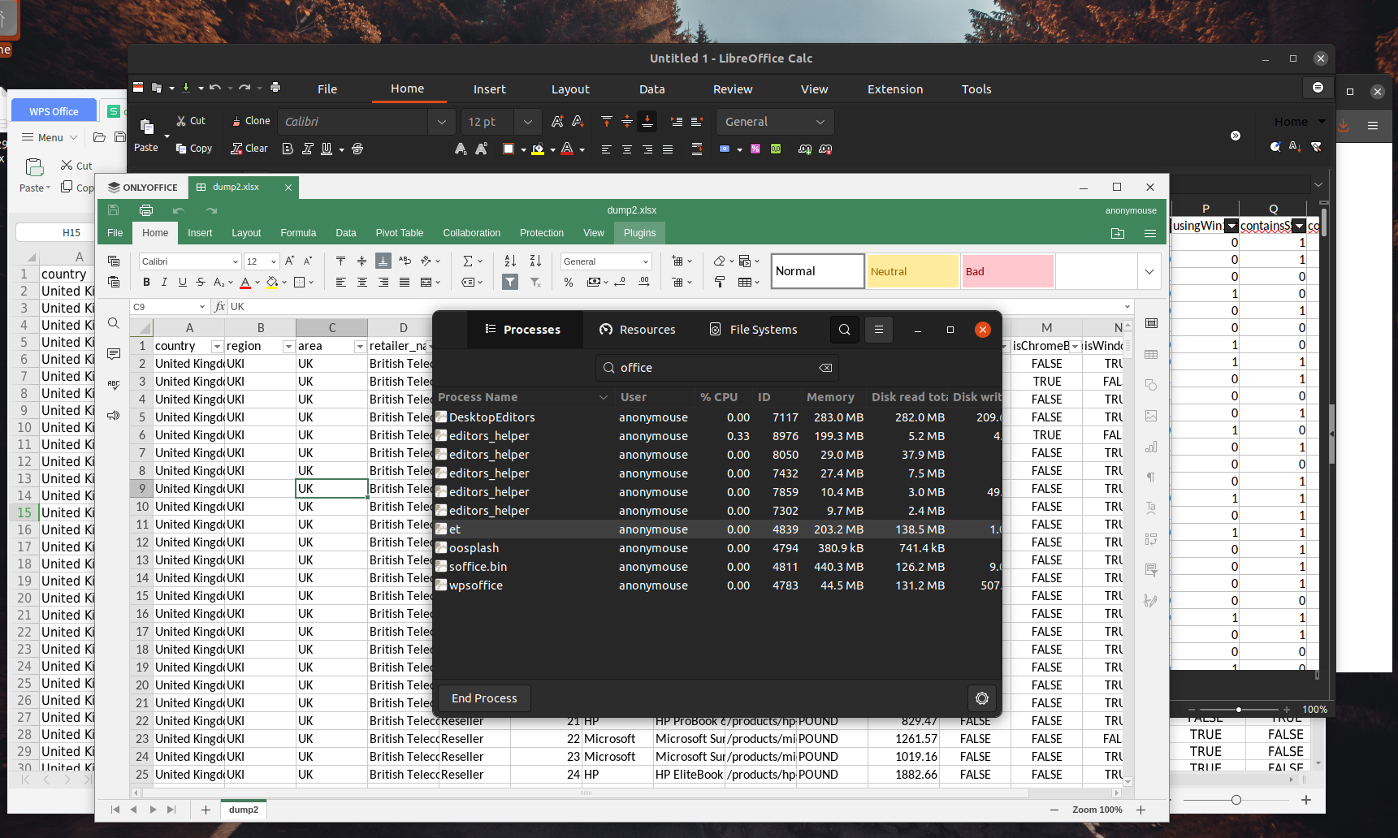Click Clear button in LibreOffice Calc
This screenshot has width=1398, height=838.
coord(249,149)
